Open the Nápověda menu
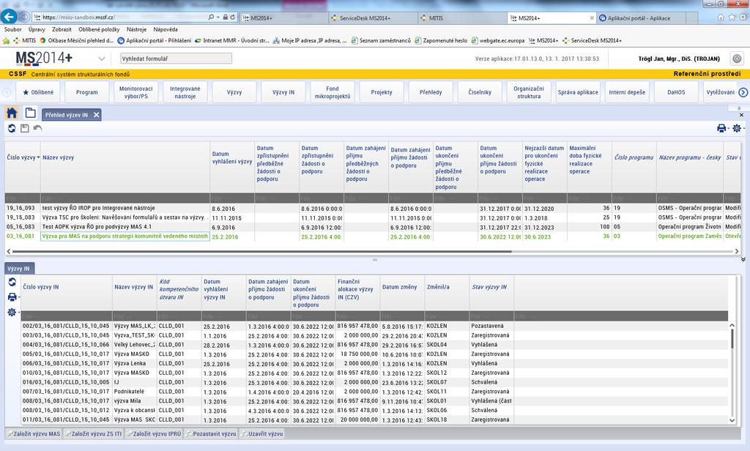 pos(166,30)
